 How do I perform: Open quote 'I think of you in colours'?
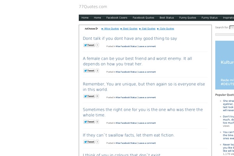[x=122, y=154]
